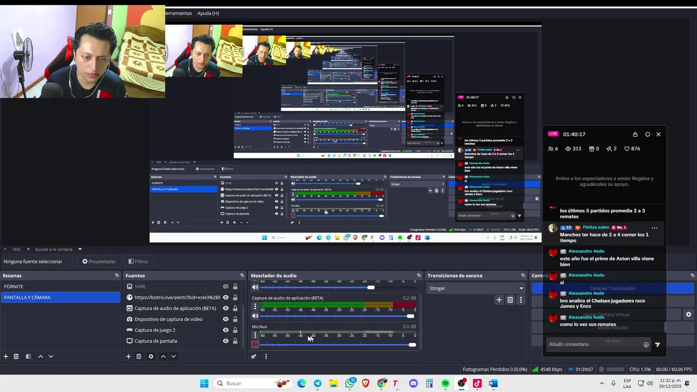Hide Captura de audio de aplicación source
Screen dimensions: 697x392
pos(225,308)
